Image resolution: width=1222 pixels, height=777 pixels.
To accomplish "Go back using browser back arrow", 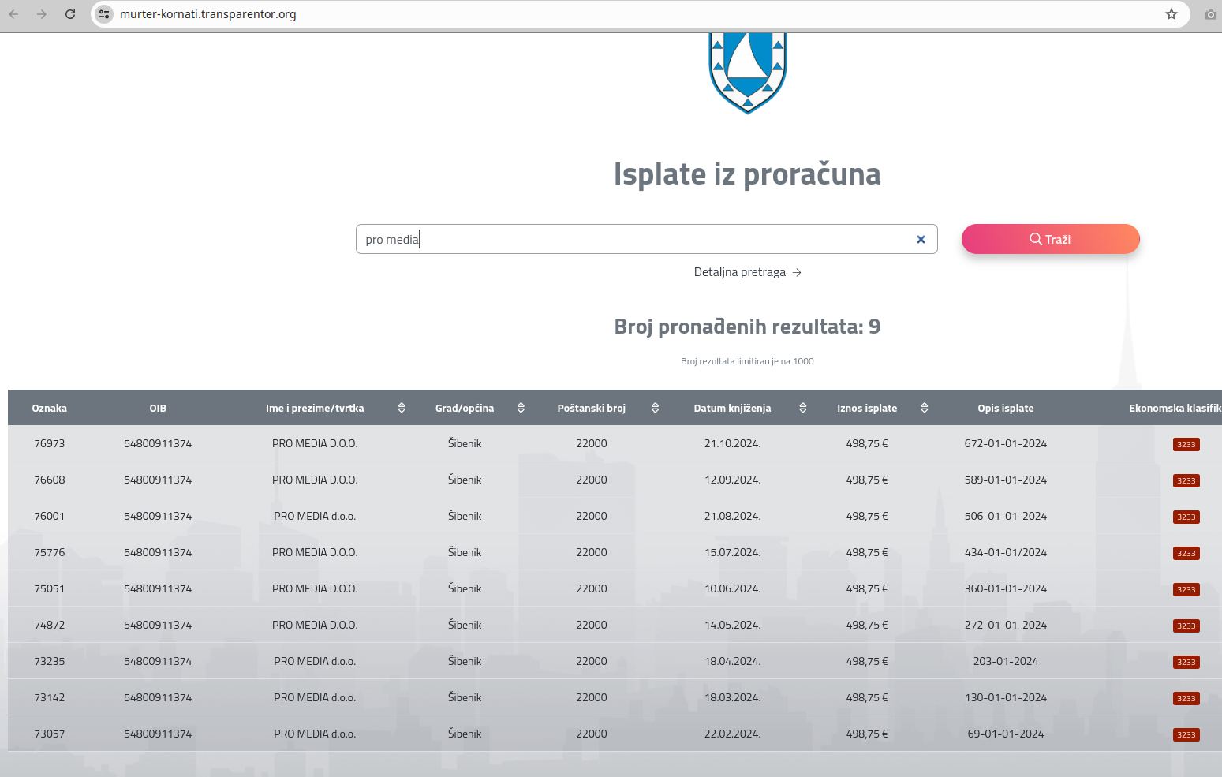I will [14, 14].
